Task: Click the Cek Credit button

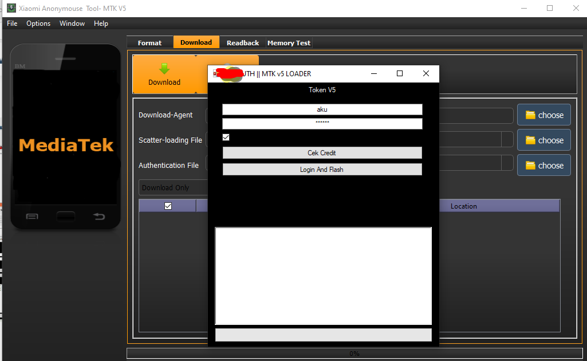Action: [x=322, y=153]
